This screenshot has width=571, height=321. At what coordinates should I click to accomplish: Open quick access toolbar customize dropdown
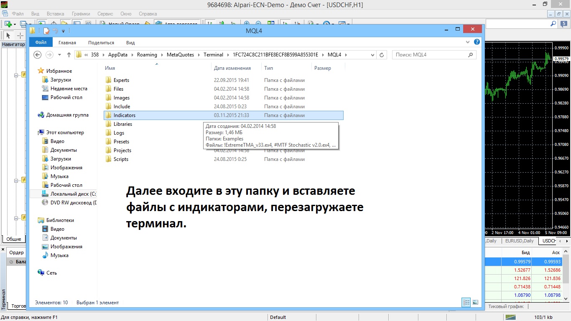[x=64, y=31]
